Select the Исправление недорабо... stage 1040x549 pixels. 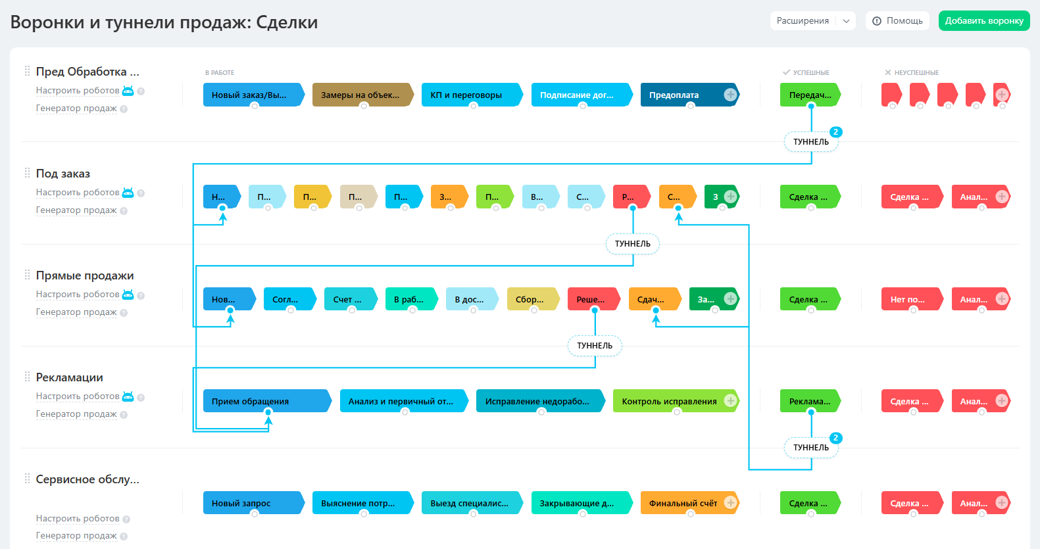pyautogui.click(x=540, y=401)
